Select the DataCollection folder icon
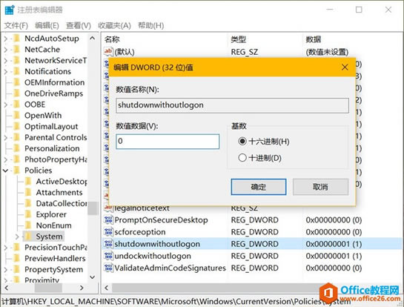The width and height of the screenshot is (404, 307). [x=28, y=203]
